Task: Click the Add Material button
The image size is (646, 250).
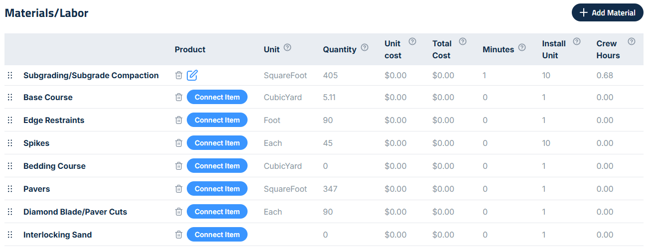Action: tap(607, 13)
